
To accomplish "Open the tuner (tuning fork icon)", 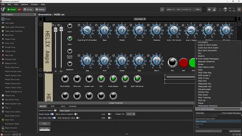I will coord(162,9).
